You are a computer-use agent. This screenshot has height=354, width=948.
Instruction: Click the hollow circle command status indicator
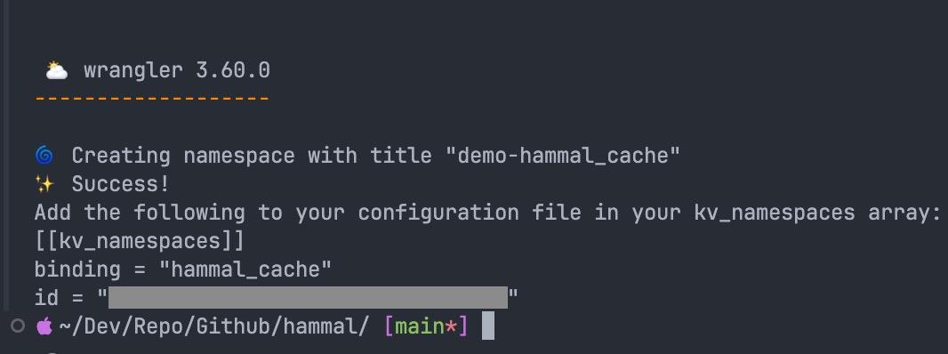point(18,326)
